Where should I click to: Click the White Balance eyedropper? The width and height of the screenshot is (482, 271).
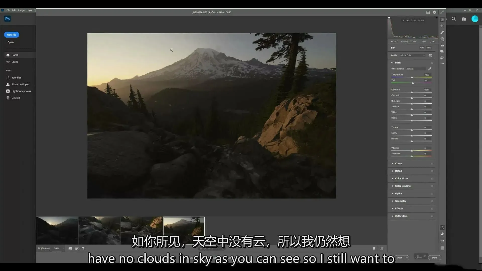click(x=430, y=69)
